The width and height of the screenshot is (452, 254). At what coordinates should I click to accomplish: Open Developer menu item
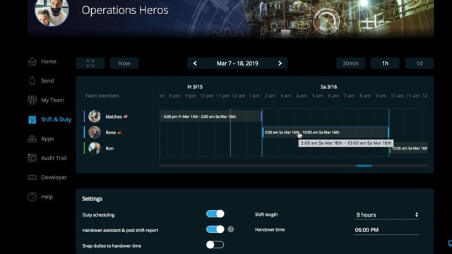(54, 177)
